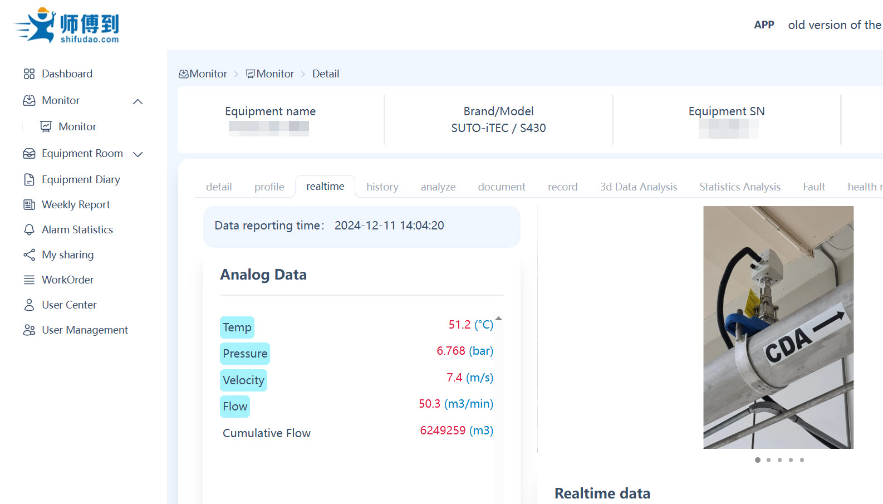Jump to the last carousel dot
This screenshot has height=504, width=883.
click(x=802, y=460)
